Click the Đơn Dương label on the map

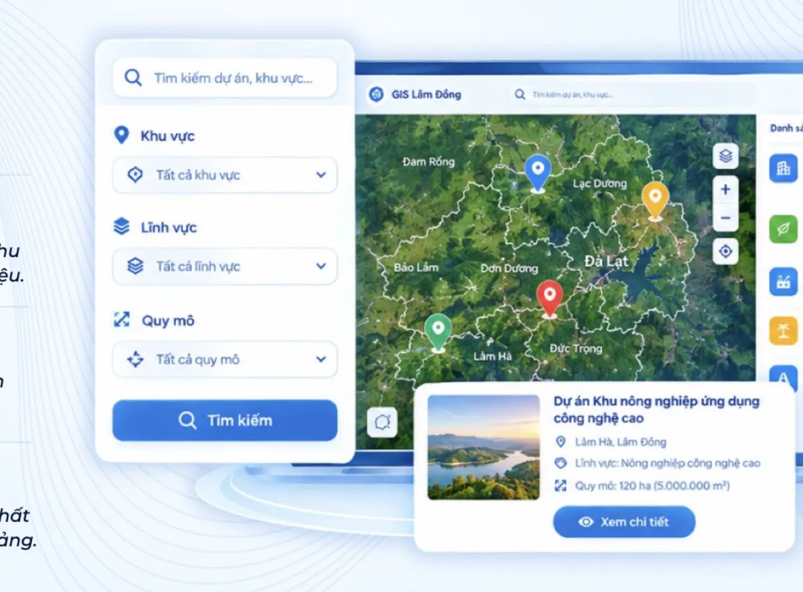(509, 268)
